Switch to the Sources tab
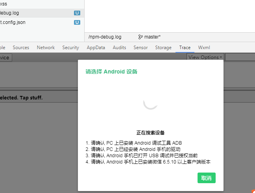The image size is (255, 193). [21, 48]
